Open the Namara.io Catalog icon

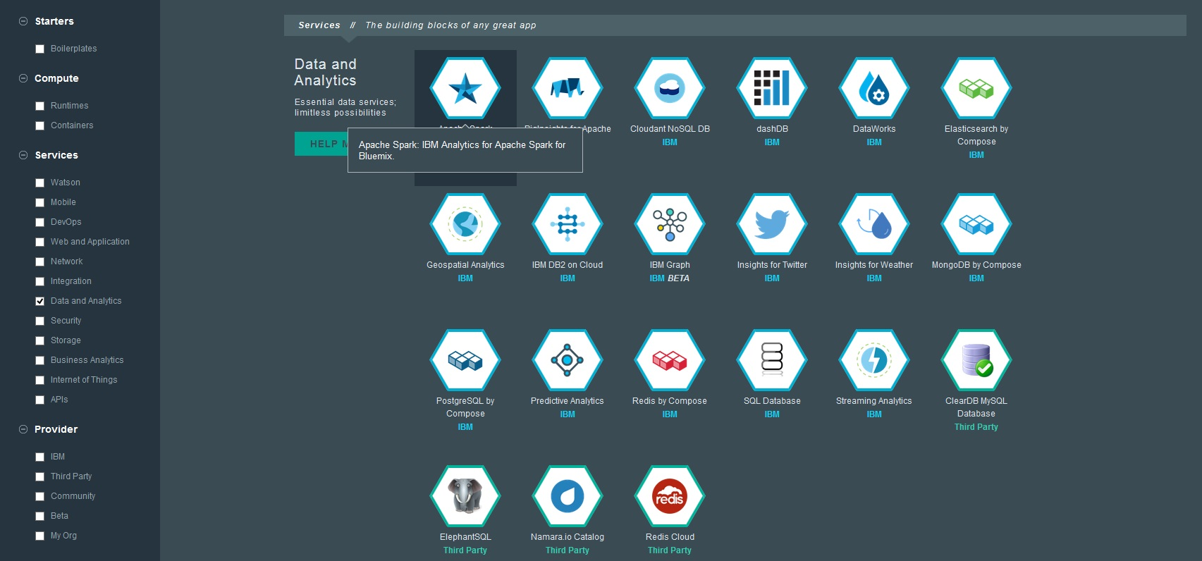(568, 497)
